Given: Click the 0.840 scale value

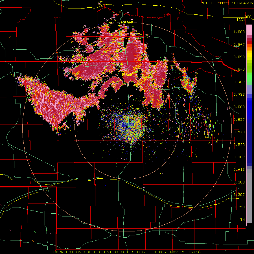Looking at the screenshot, I should [239, 69].
